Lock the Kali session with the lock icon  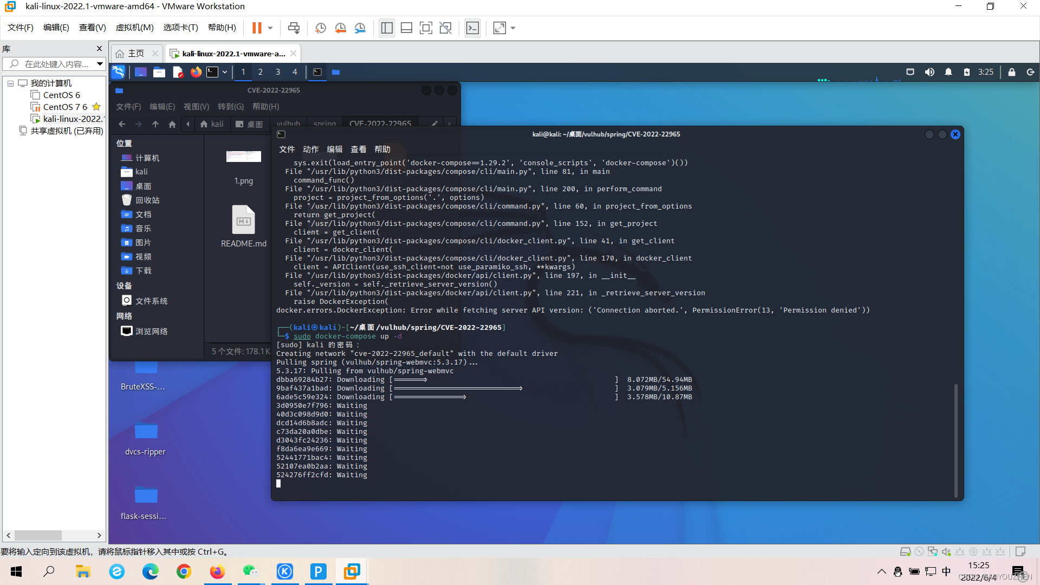coord(1011,71)
